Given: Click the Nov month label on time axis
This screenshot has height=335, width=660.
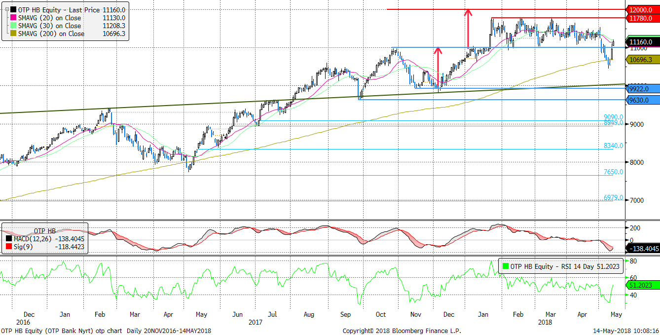Looking at the screenshot, I should [416, 314].
